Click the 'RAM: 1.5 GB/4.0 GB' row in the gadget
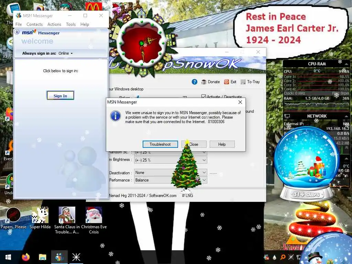Image resolution: width=352 pixels, height=264 pixels. 317,98
